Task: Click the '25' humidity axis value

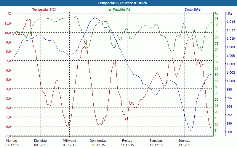Action: tap(217, 106)
